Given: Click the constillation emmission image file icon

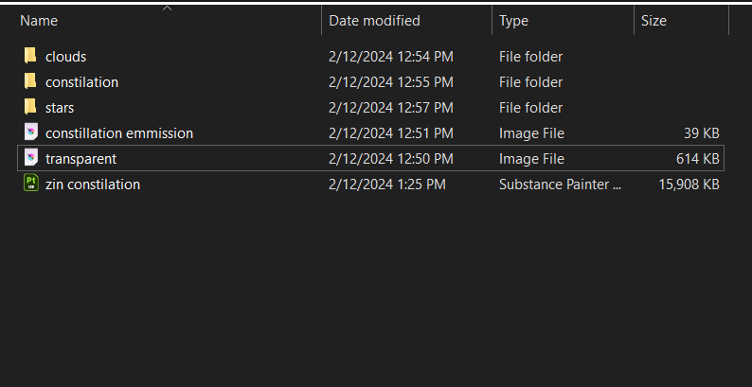Looking at the screenshot, I should click(30, 132).
